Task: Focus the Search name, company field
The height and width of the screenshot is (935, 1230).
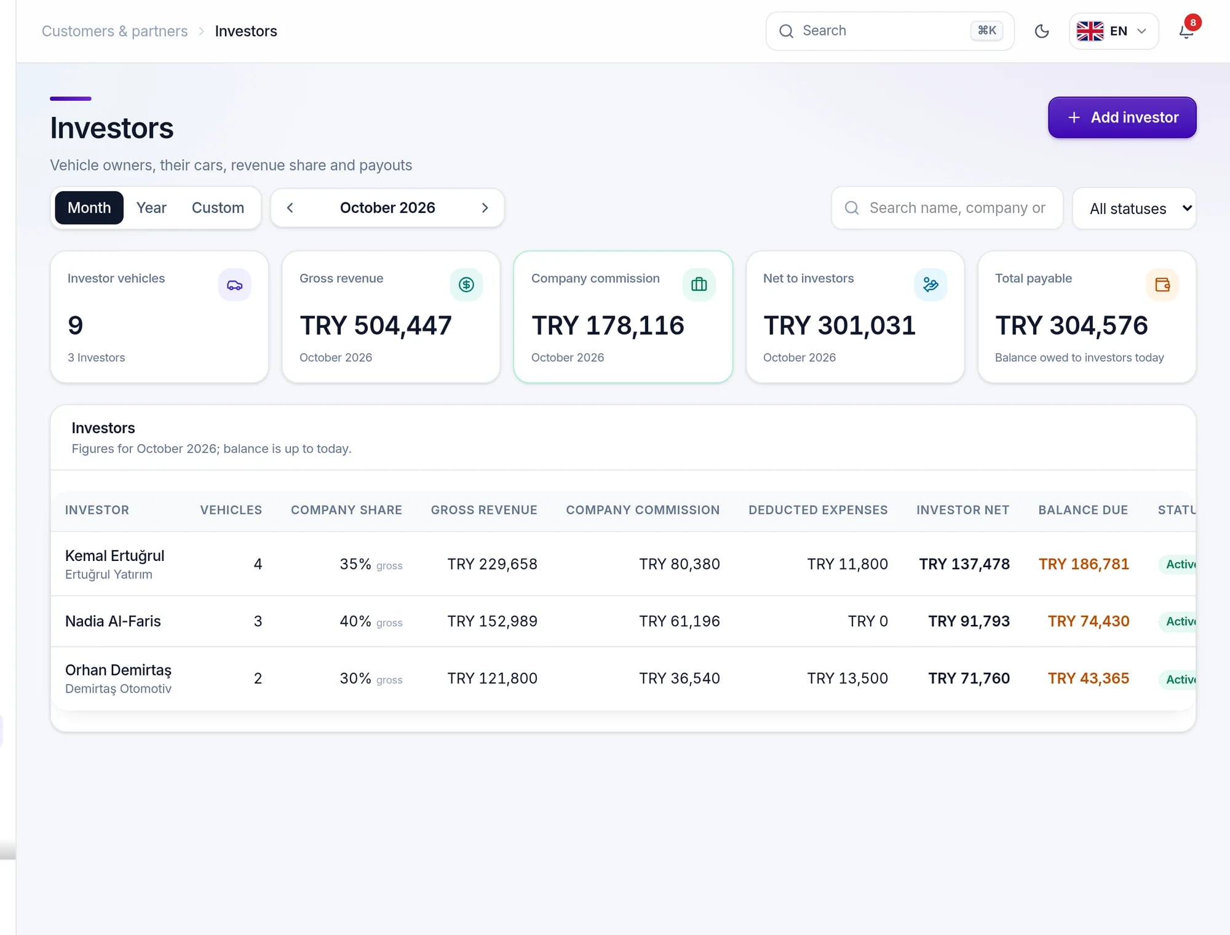Action: (947, 208)
